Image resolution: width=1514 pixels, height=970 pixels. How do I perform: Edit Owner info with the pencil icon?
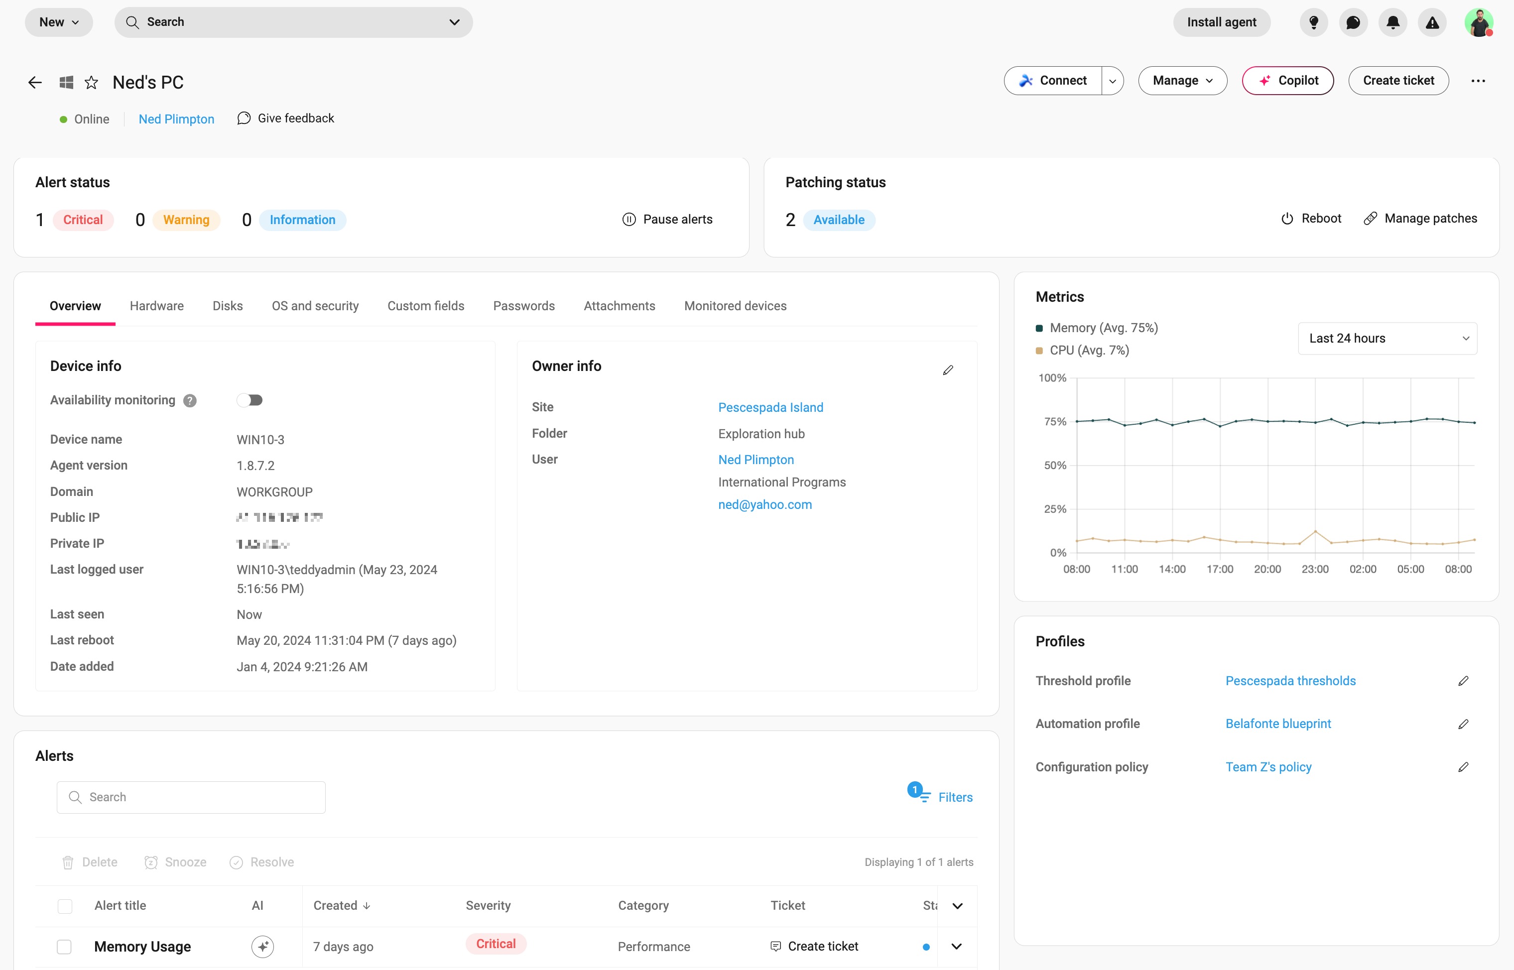(948, 370)
